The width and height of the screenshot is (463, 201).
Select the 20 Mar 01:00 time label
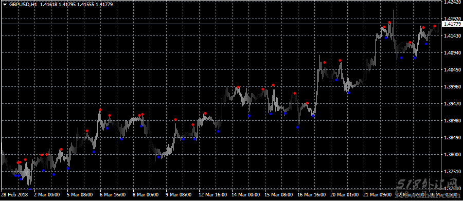click(345, 195)
